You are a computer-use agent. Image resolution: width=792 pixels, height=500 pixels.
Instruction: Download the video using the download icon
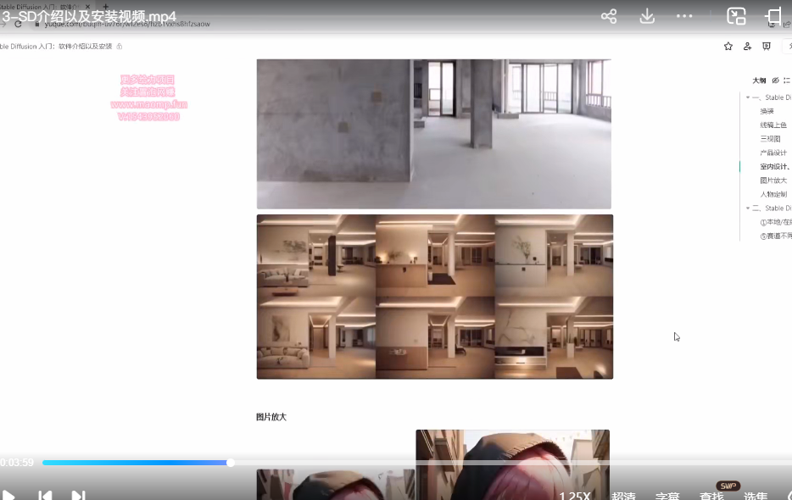tap(647, 16)
